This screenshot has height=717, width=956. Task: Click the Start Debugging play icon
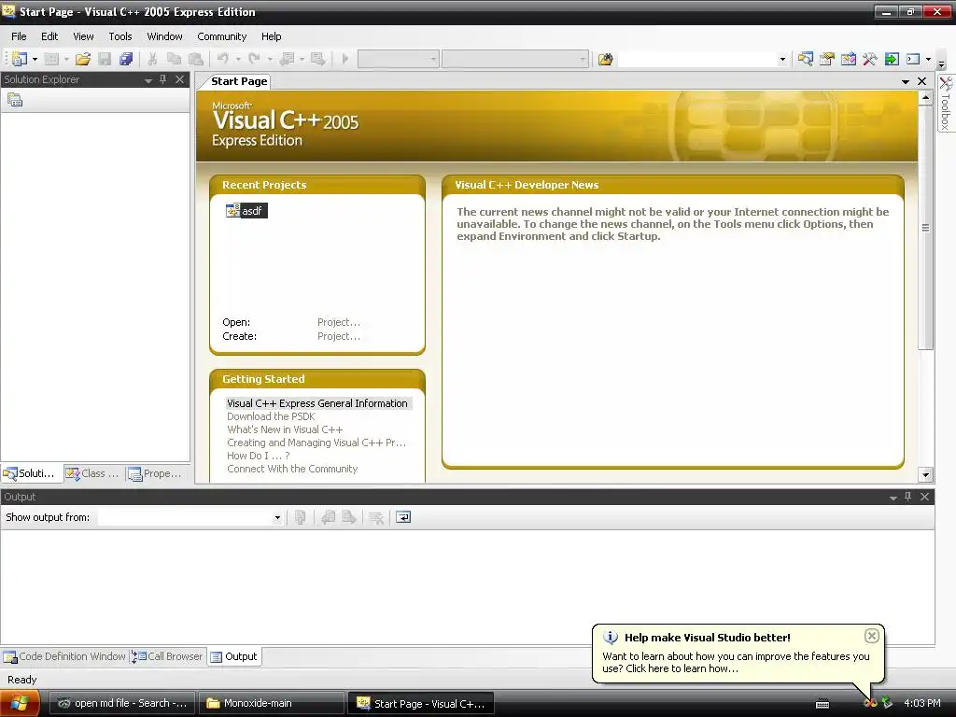tap(345, 59)
